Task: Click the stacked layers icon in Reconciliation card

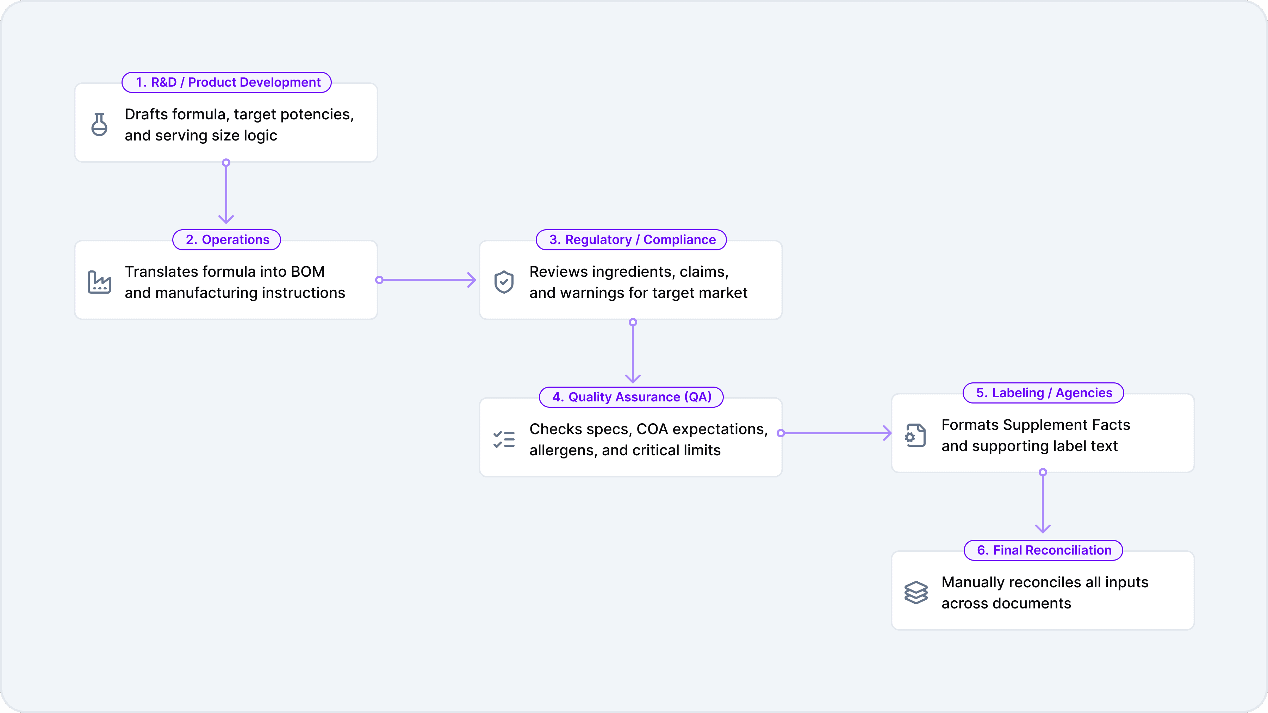Action: (x=915, y=593)
